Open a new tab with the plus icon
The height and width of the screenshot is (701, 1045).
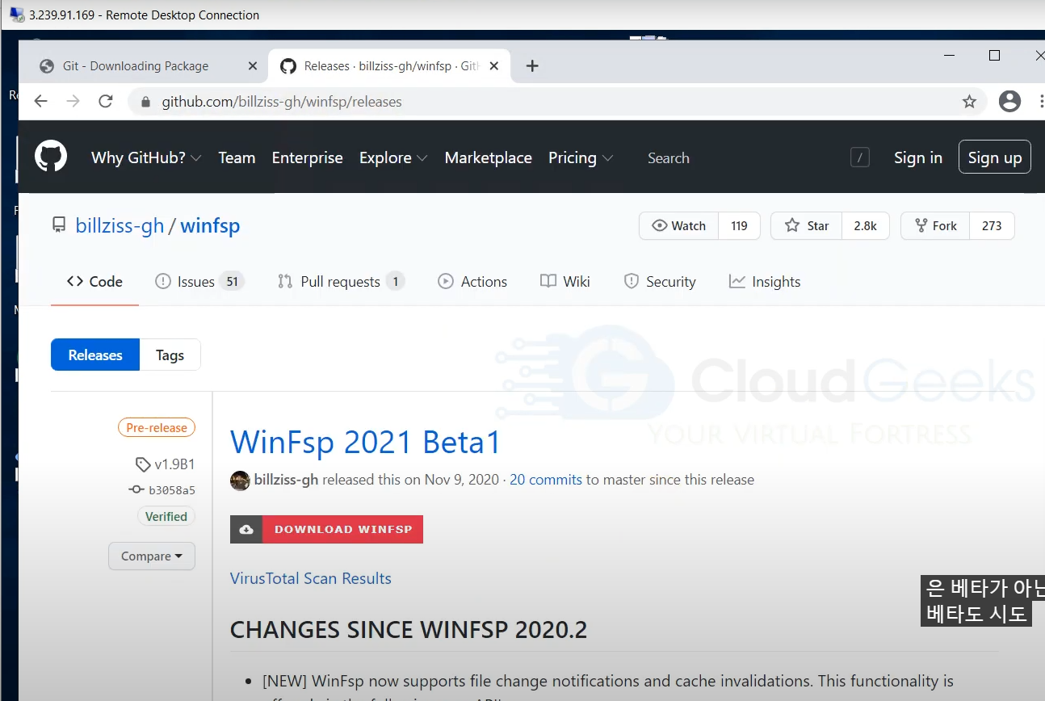point(531,66)
